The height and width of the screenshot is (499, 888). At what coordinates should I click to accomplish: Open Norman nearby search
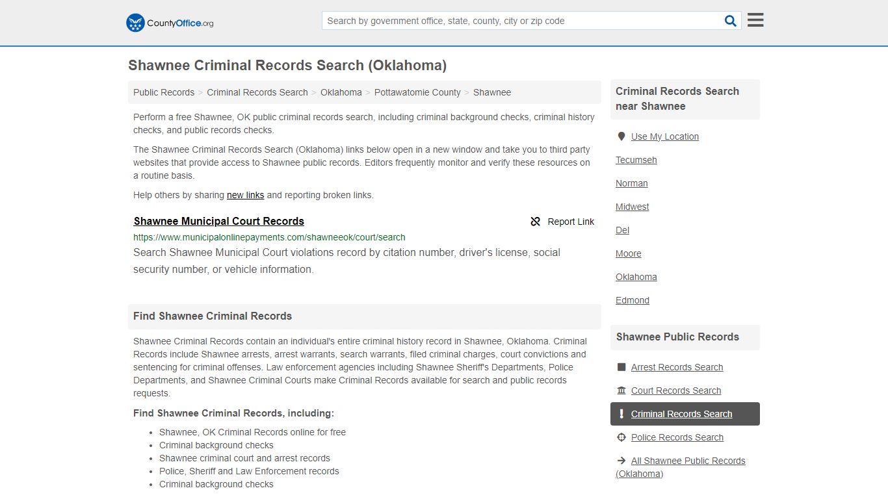pyautogui.click(x=632, y=183)
